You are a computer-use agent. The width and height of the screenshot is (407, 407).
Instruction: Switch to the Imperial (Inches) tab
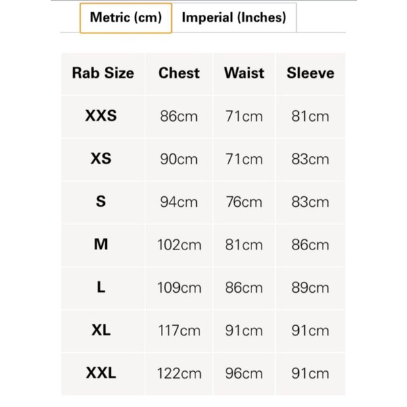coord(234,18)
